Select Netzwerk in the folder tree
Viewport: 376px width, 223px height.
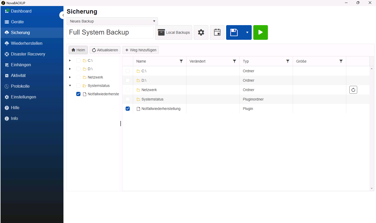[95, 77]
